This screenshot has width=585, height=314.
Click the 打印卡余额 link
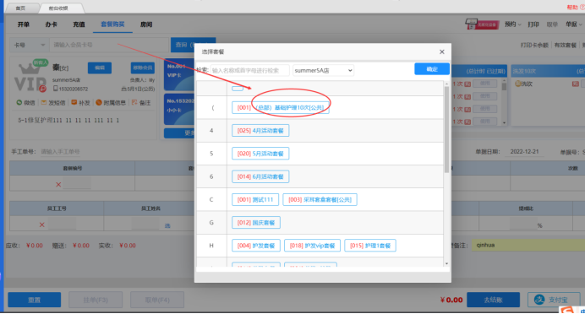coord(534,45)
